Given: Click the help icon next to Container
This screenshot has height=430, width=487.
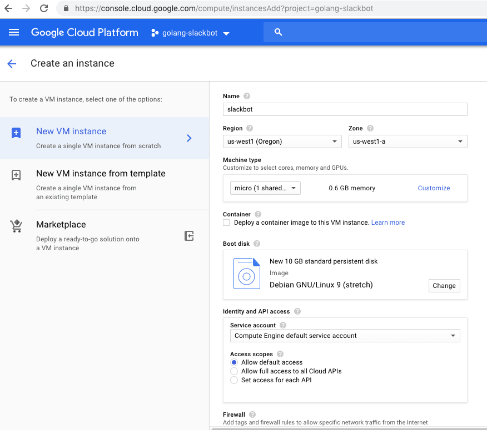Looking at the screenshot, I should point(258,214).
